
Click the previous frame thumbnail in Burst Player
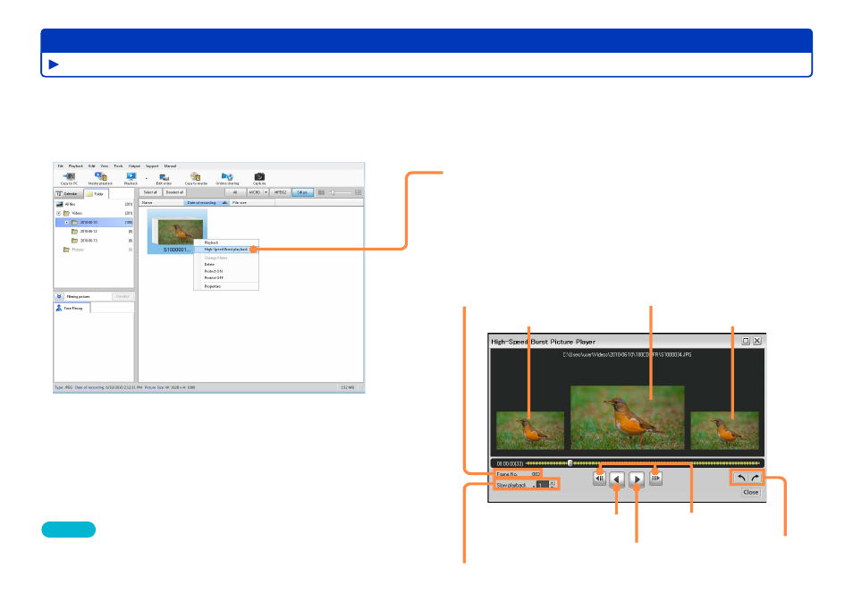pyautogui.click(x=530, y=430)
